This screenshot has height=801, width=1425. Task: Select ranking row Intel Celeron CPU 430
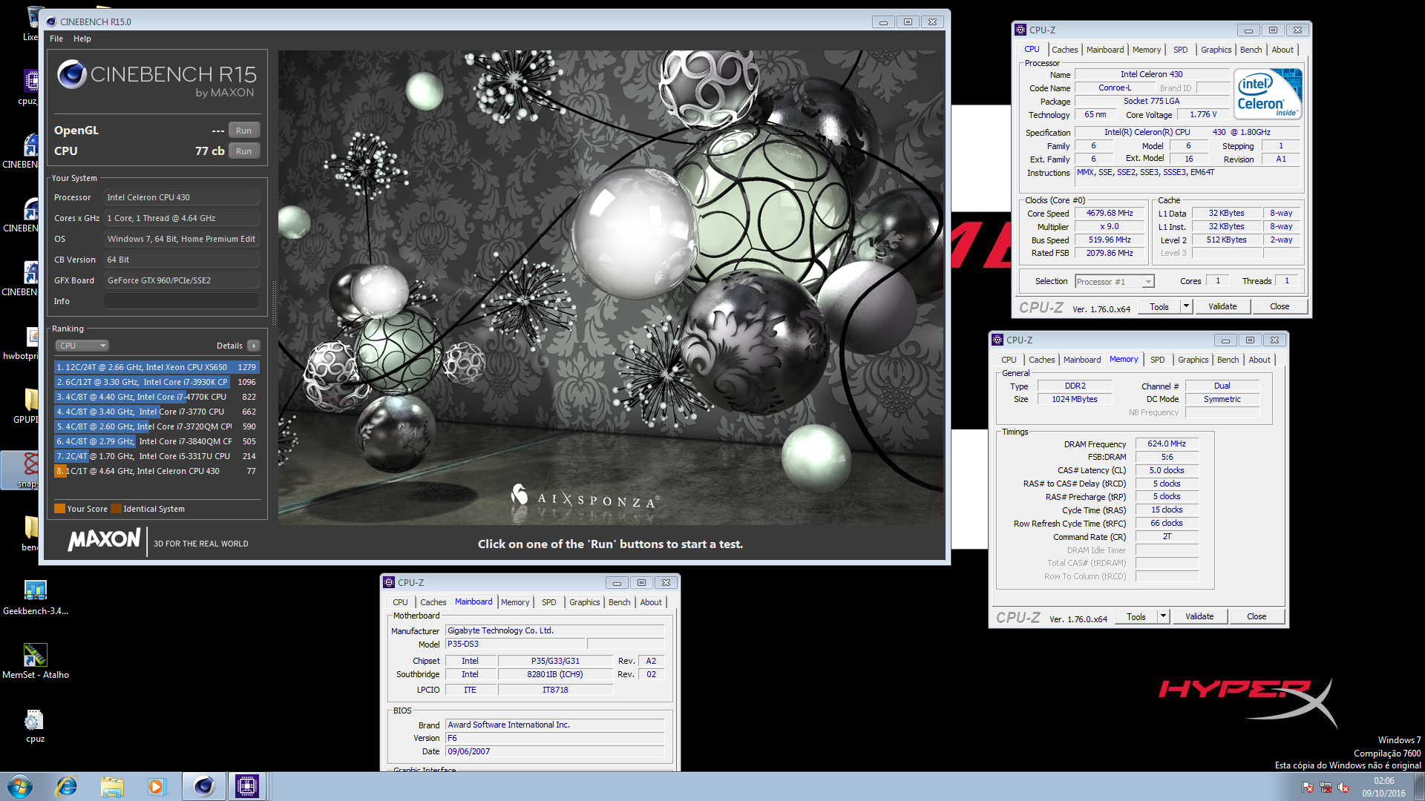pos(157,471)
